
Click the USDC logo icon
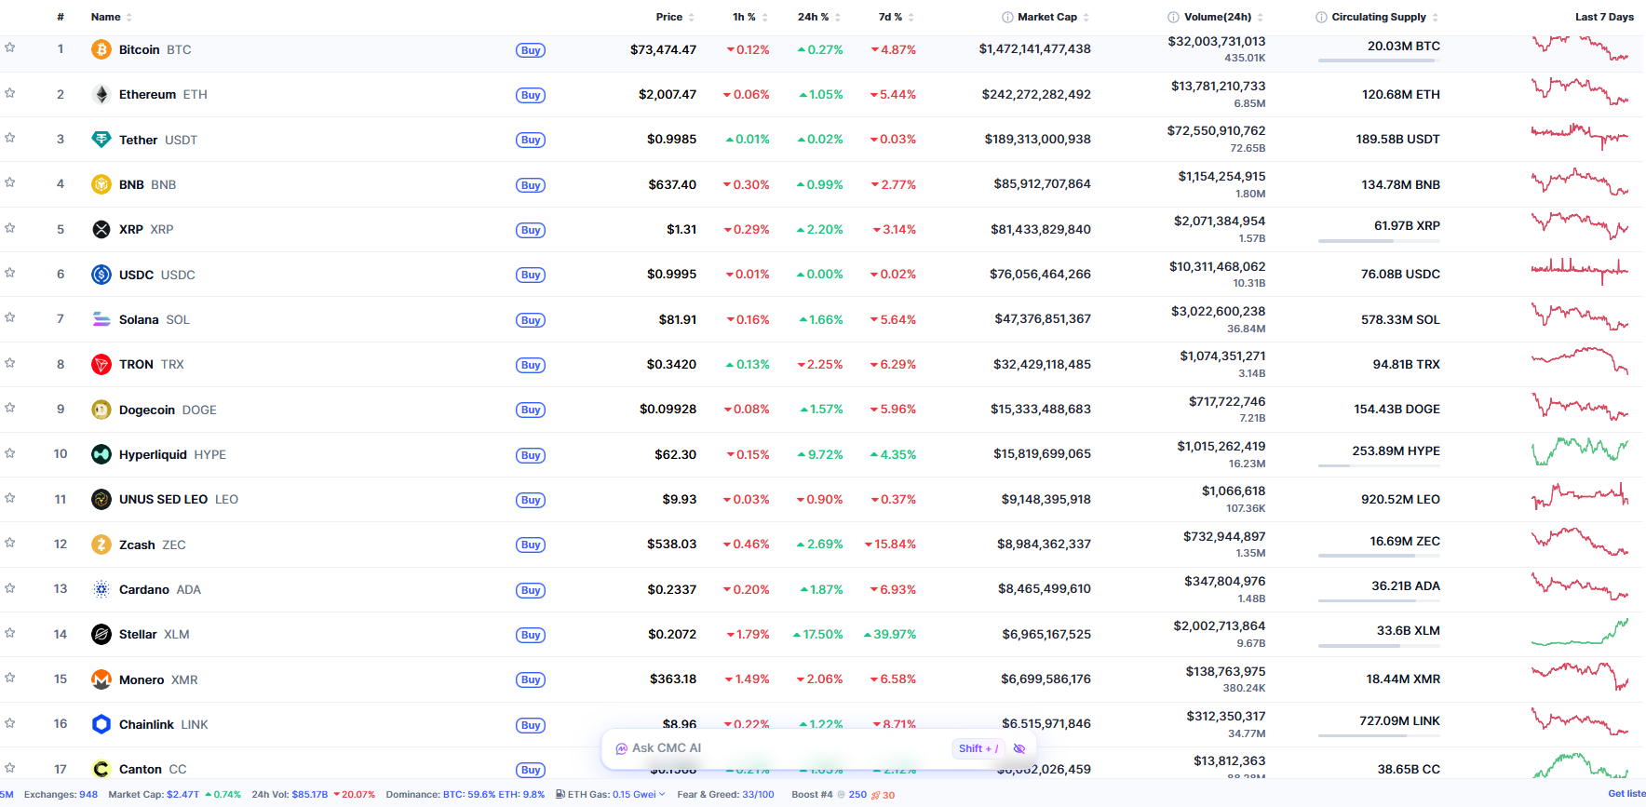coord(101,275)
